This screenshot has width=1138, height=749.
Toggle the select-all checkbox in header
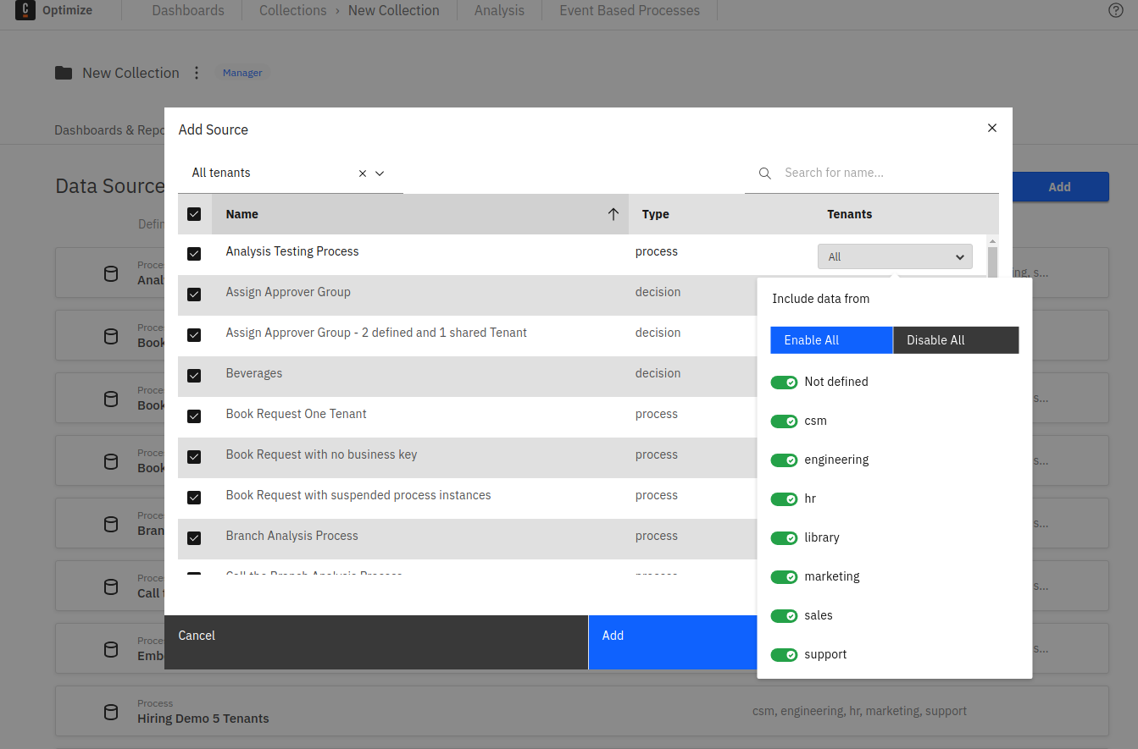point(194,214)
